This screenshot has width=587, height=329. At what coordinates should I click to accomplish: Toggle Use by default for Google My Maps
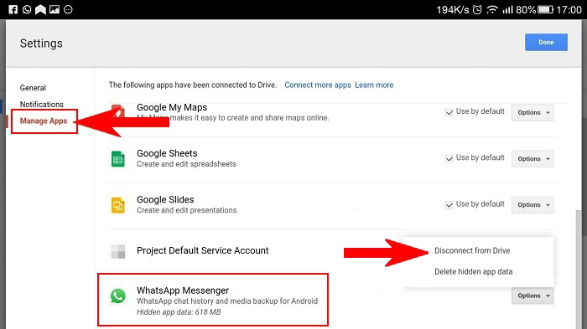[x=449, y=112]
